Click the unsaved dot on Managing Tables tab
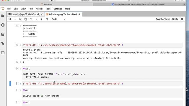Image resolution: width=189 pixels, height=106 pixels. pyautogui.click(x=79, y=14)
